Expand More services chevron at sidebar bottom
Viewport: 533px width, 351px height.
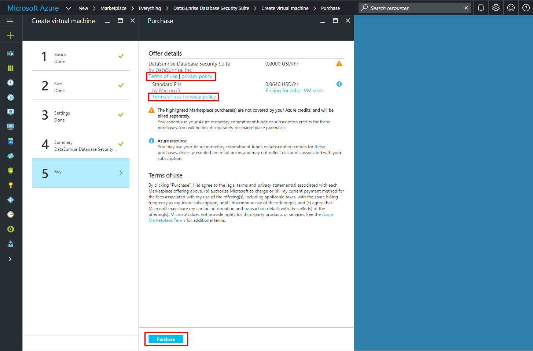pos(10,259)
